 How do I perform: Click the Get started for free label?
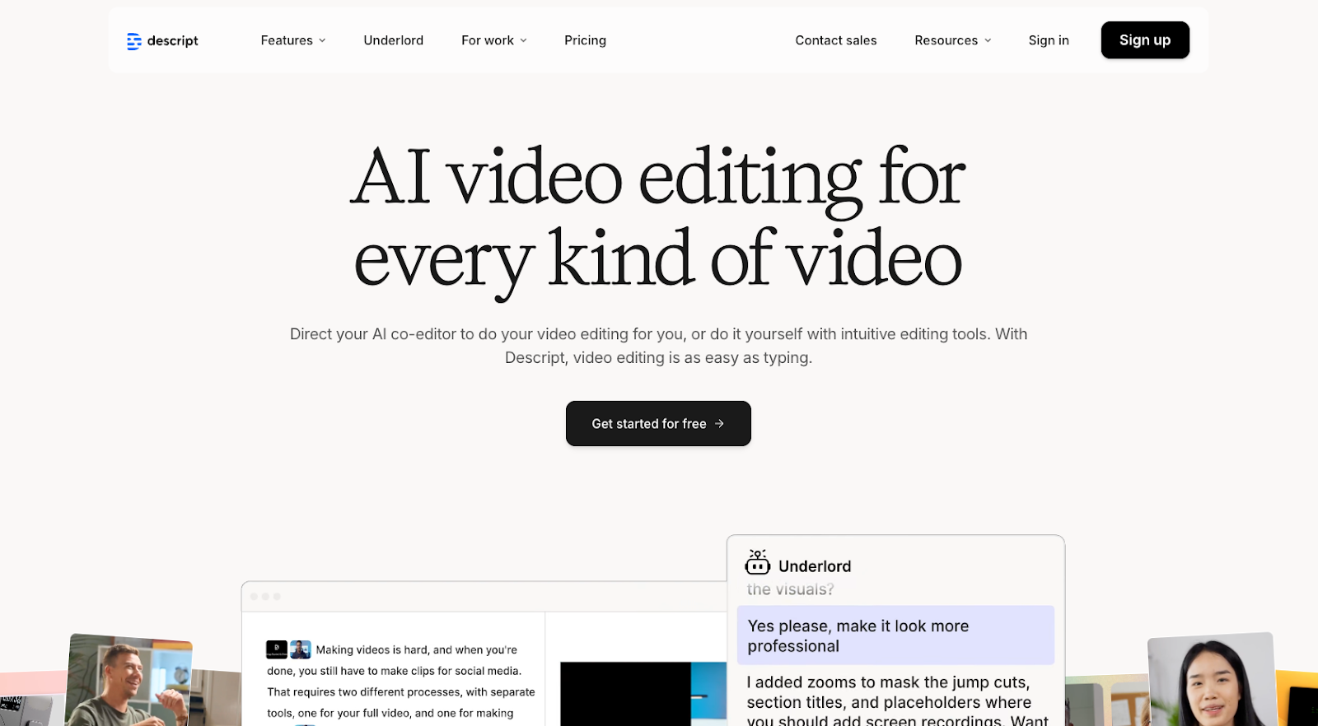tap(649, 424)
